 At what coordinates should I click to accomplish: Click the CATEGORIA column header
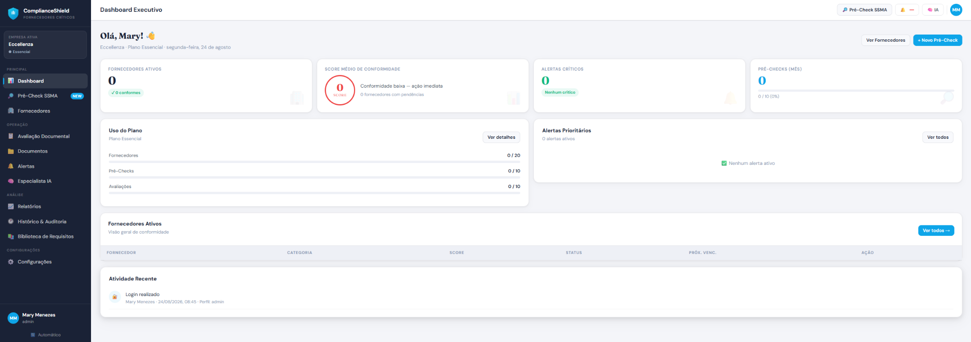(x=300, y=253)
